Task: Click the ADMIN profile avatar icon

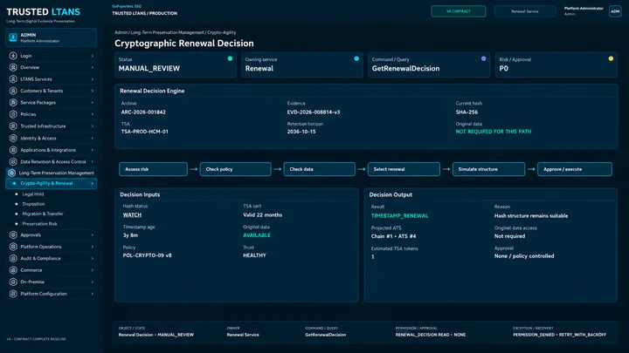Action: tap(13, 37)
